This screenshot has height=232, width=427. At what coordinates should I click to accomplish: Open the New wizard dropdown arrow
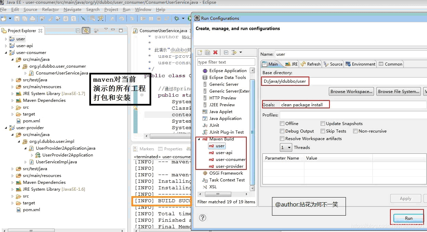pos(10,18)
